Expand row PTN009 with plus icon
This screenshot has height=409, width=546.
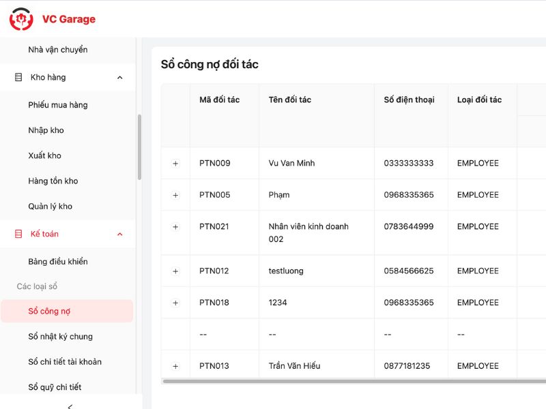click(x=175, y=164)
